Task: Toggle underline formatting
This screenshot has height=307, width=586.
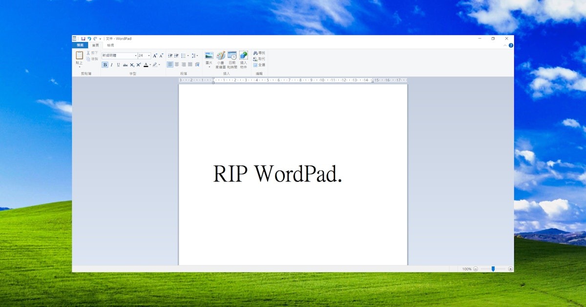Action: 118,65
